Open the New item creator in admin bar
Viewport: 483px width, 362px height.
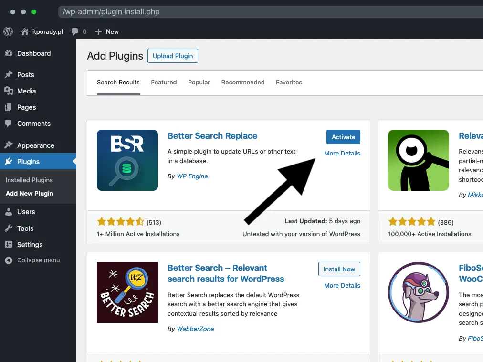point(107,32)
